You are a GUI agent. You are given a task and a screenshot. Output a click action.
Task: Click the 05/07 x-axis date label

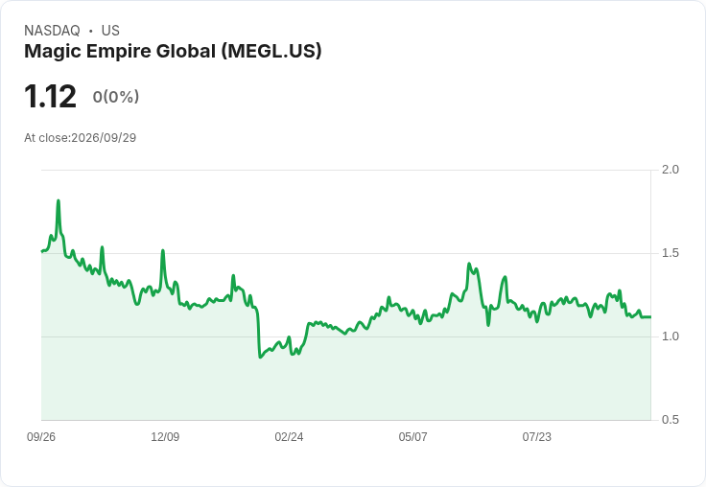tap(412, 436)
